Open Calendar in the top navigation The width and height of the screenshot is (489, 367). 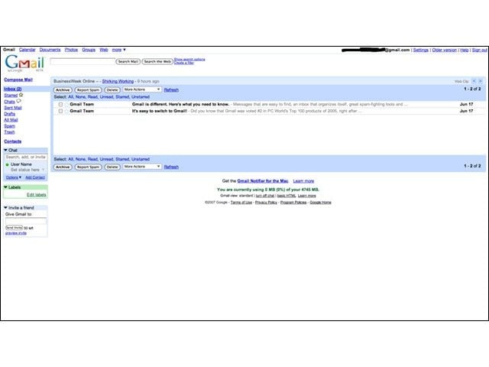pyautogui.click(x=28, y=50)
